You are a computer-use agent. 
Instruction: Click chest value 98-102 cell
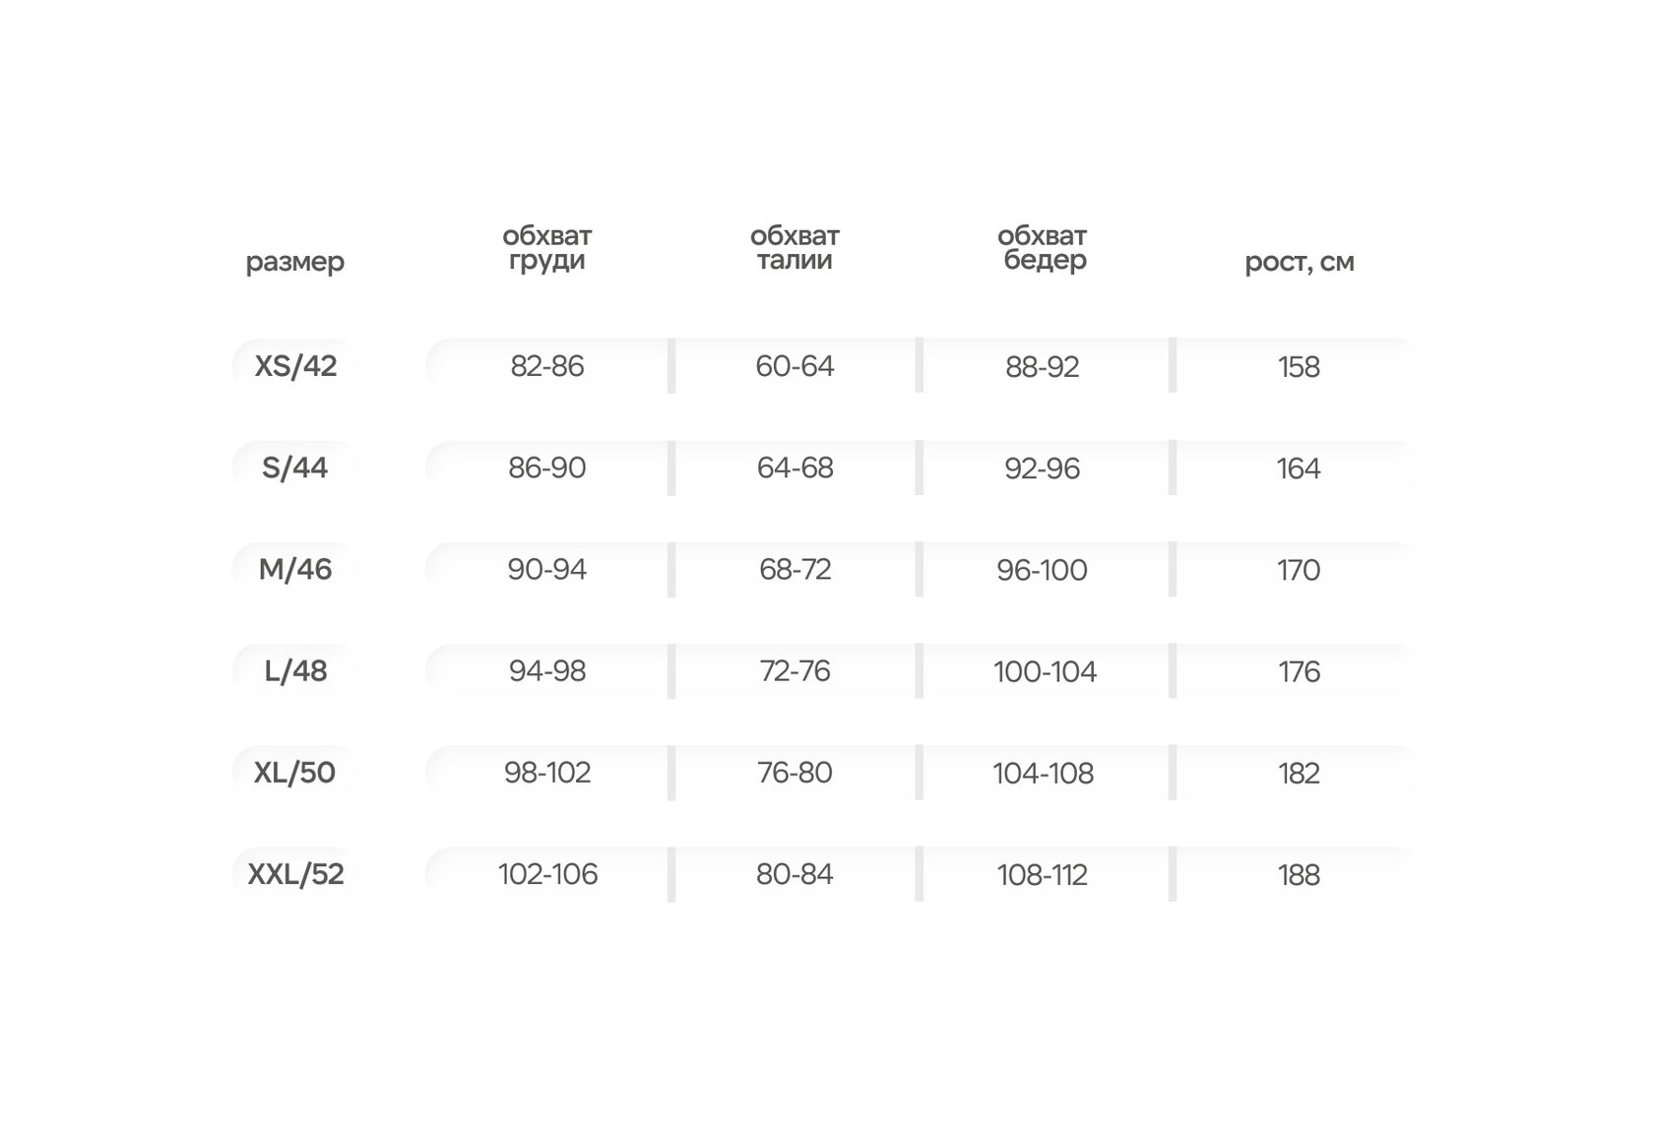(547, 773)
